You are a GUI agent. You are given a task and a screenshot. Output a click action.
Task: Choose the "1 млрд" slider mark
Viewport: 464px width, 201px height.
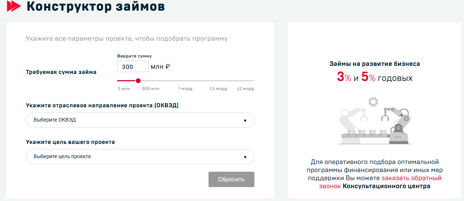click(185, 89)
